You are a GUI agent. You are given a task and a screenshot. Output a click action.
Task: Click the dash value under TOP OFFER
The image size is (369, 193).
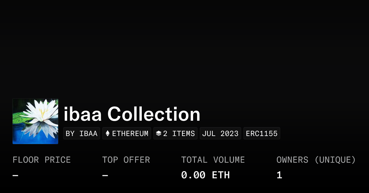[x=105, y=176]
